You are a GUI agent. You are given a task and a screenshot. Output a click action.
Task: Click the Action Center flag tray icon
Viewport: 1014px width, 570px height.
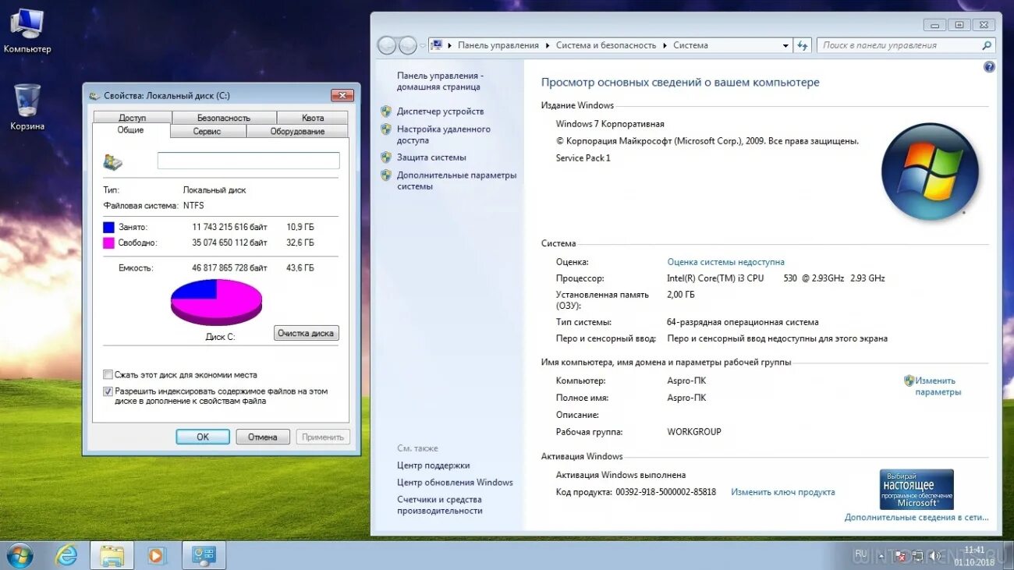(x=899, y=557)
